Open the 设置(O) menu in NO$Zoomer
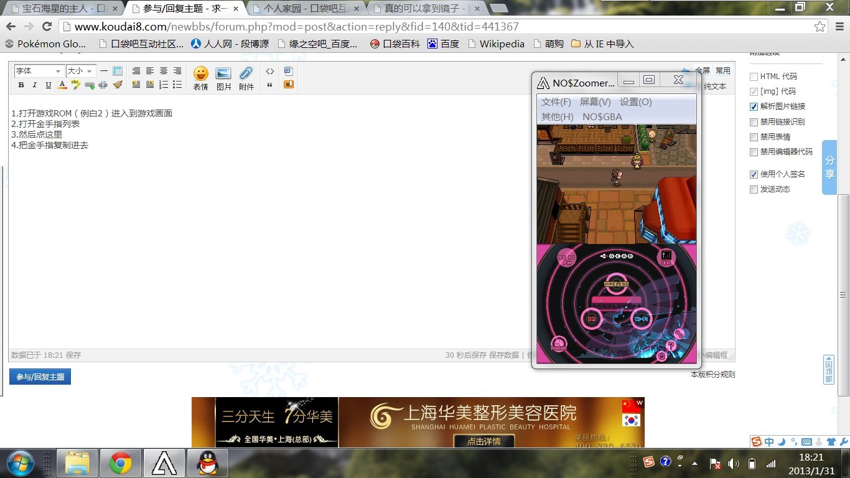The image size is (850, 478). point(636,102)
